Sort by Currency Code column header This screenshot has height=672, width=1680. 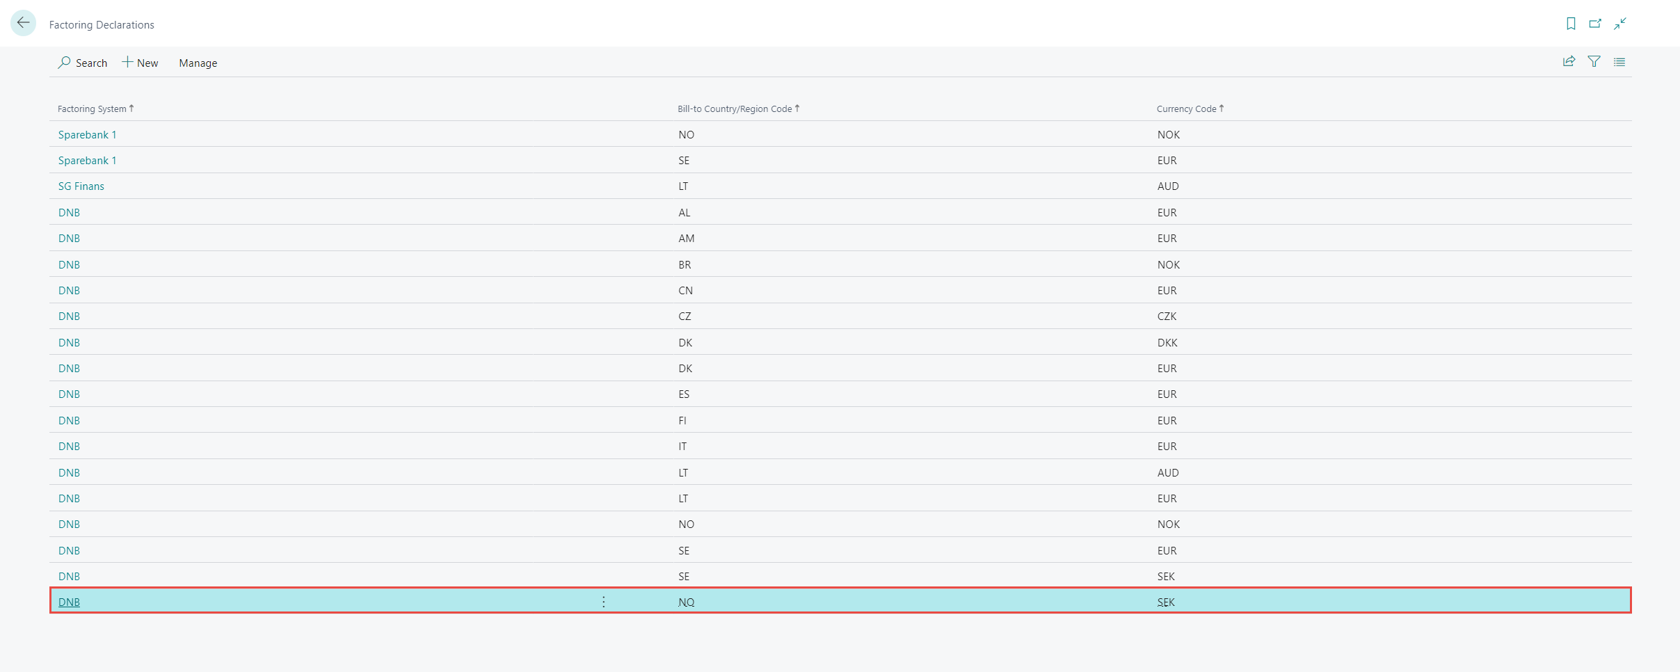pos(1186,109)
